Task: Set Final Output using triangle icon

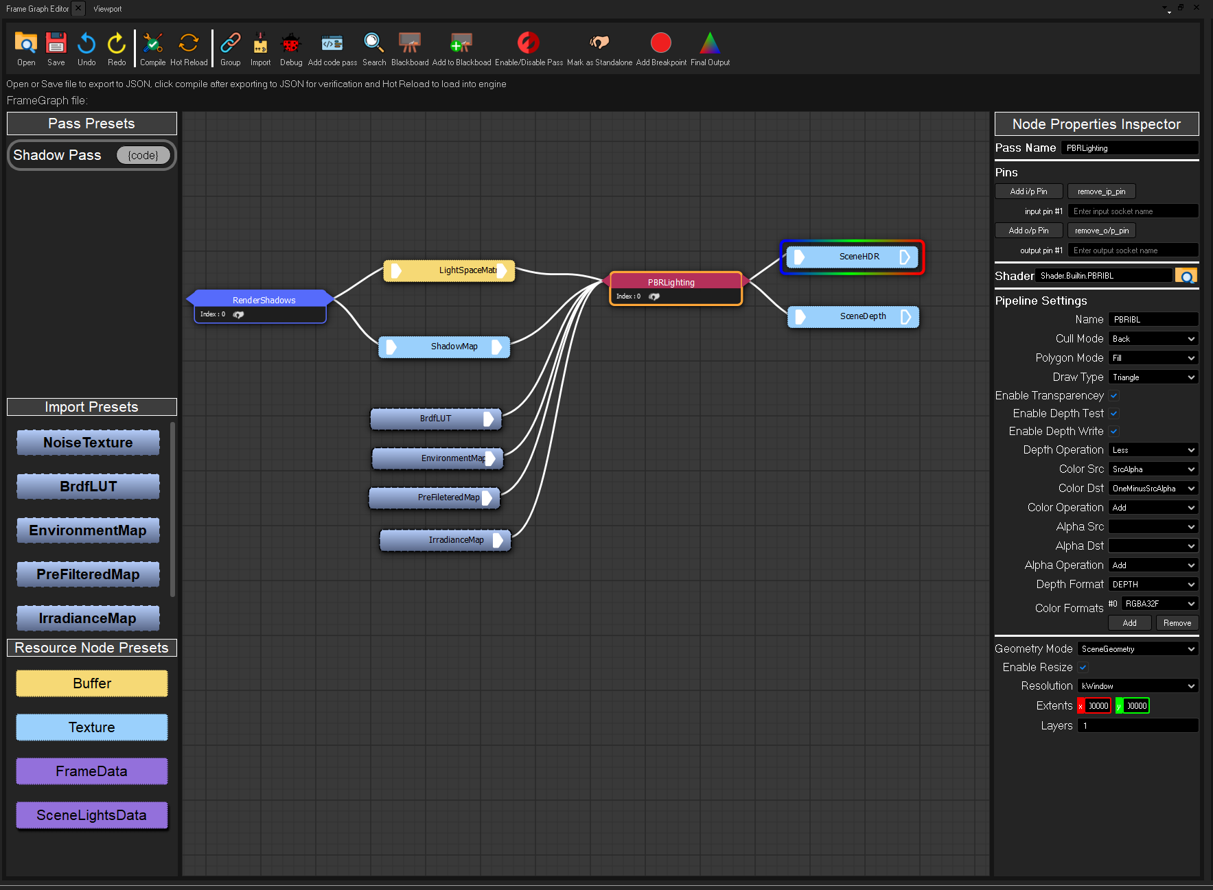Action: pos(710,44)
